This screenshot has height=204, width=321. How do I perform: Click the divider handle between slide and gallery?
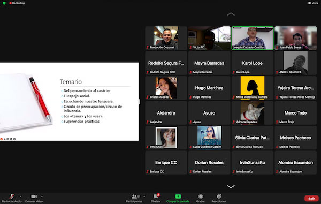[x=140, y=102]
